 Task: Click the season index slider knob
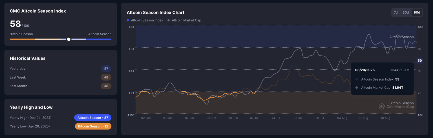point(69,39)
